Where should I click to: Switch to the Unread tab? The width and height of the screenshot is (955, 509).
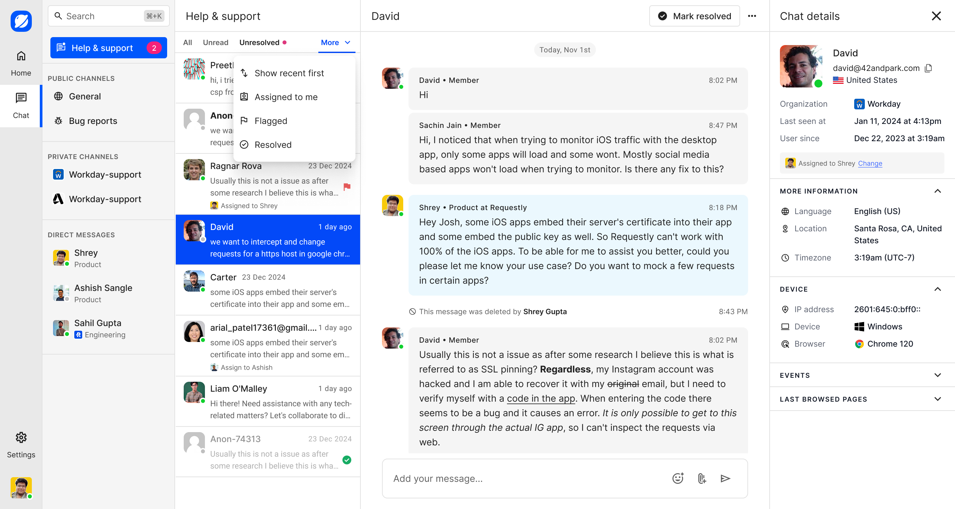point(216,42)
